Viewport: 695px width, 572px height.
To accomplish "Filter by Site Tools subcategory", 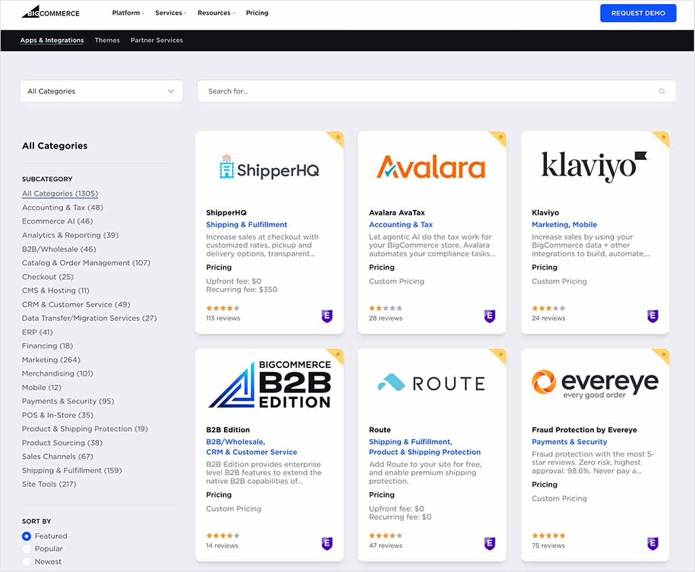I will pyautogui.click(x=49, y=485).
